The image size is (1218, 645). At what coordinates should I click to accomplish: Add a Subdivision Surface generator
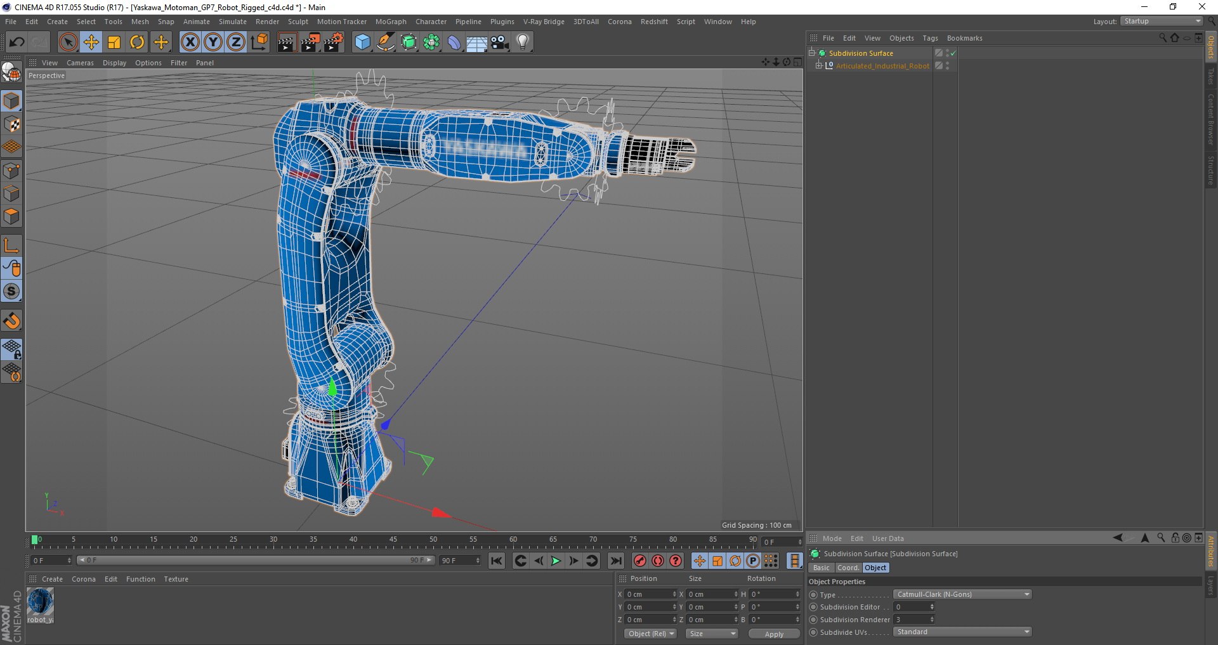click(x=409, y=42)
